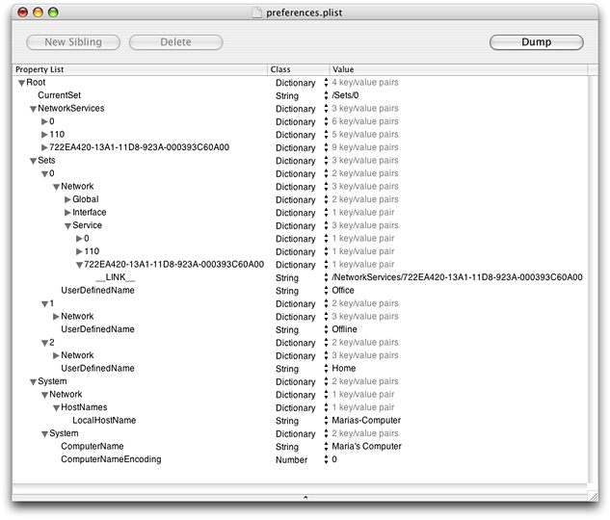
Task: Click the class stepper on ComputerNameEncoding row
Action: coord(325,460)
